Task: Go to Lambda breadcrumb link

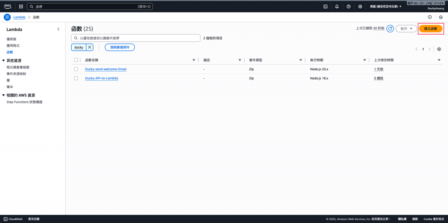Action: (19, 17)
